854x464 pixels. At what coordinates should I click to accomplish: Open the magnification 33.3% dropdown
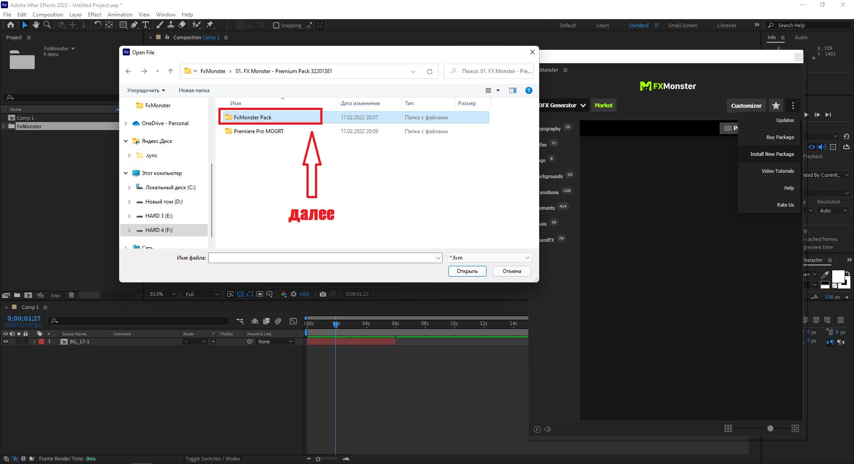(162, 294)
